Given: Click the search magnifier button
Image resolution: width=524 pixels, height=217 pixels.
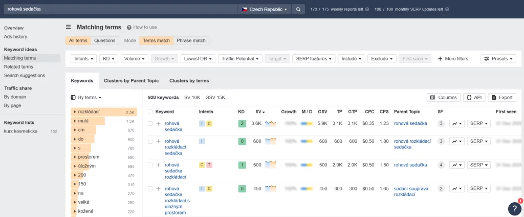Looking at the screenshot, I should click(x=298, y=9).
